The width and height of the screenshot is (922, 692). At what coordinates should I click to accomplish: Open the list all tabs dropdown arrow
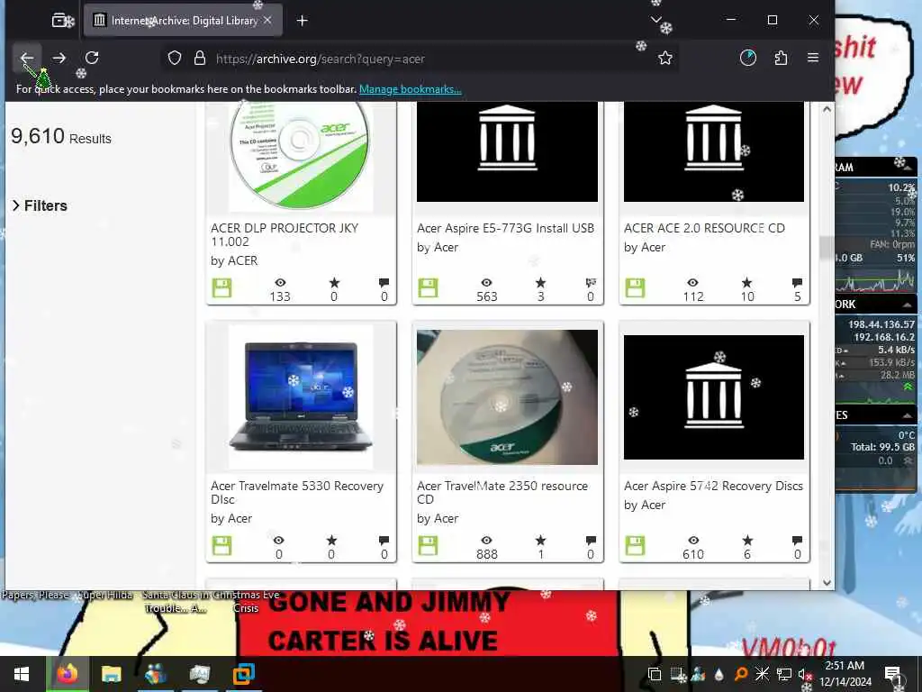(x=656, y=20)
